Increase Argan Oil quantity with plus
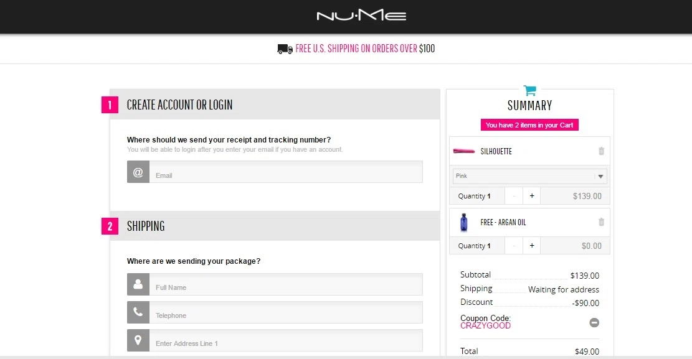692x359 pixels. [532, 246]
